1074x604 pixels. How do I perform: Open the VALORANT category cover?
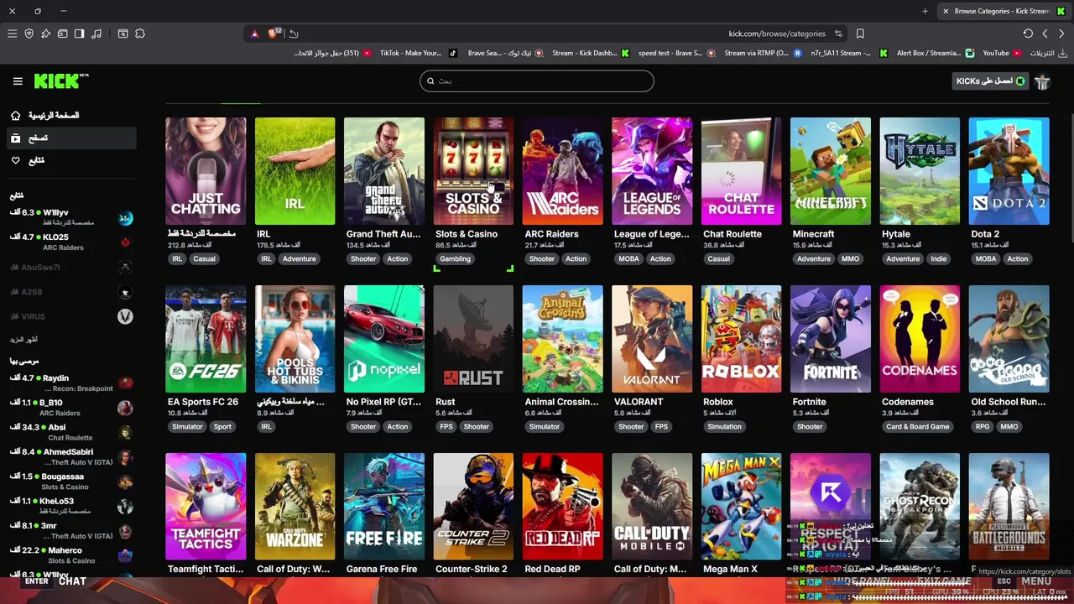point(652,339)
